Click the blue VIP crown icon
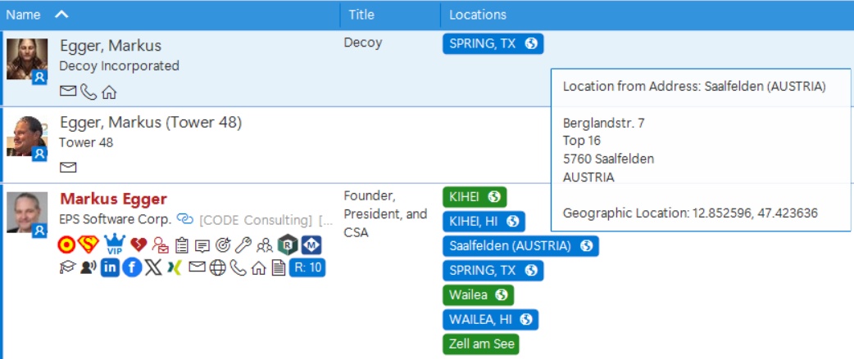The width and height of the screenshot is (854, 359). pyautogui.click(x=115, y=245)
